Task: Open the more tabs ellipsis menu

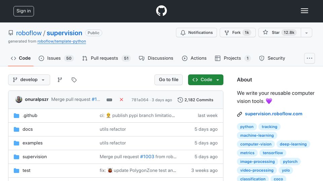Action: (310, 58)
